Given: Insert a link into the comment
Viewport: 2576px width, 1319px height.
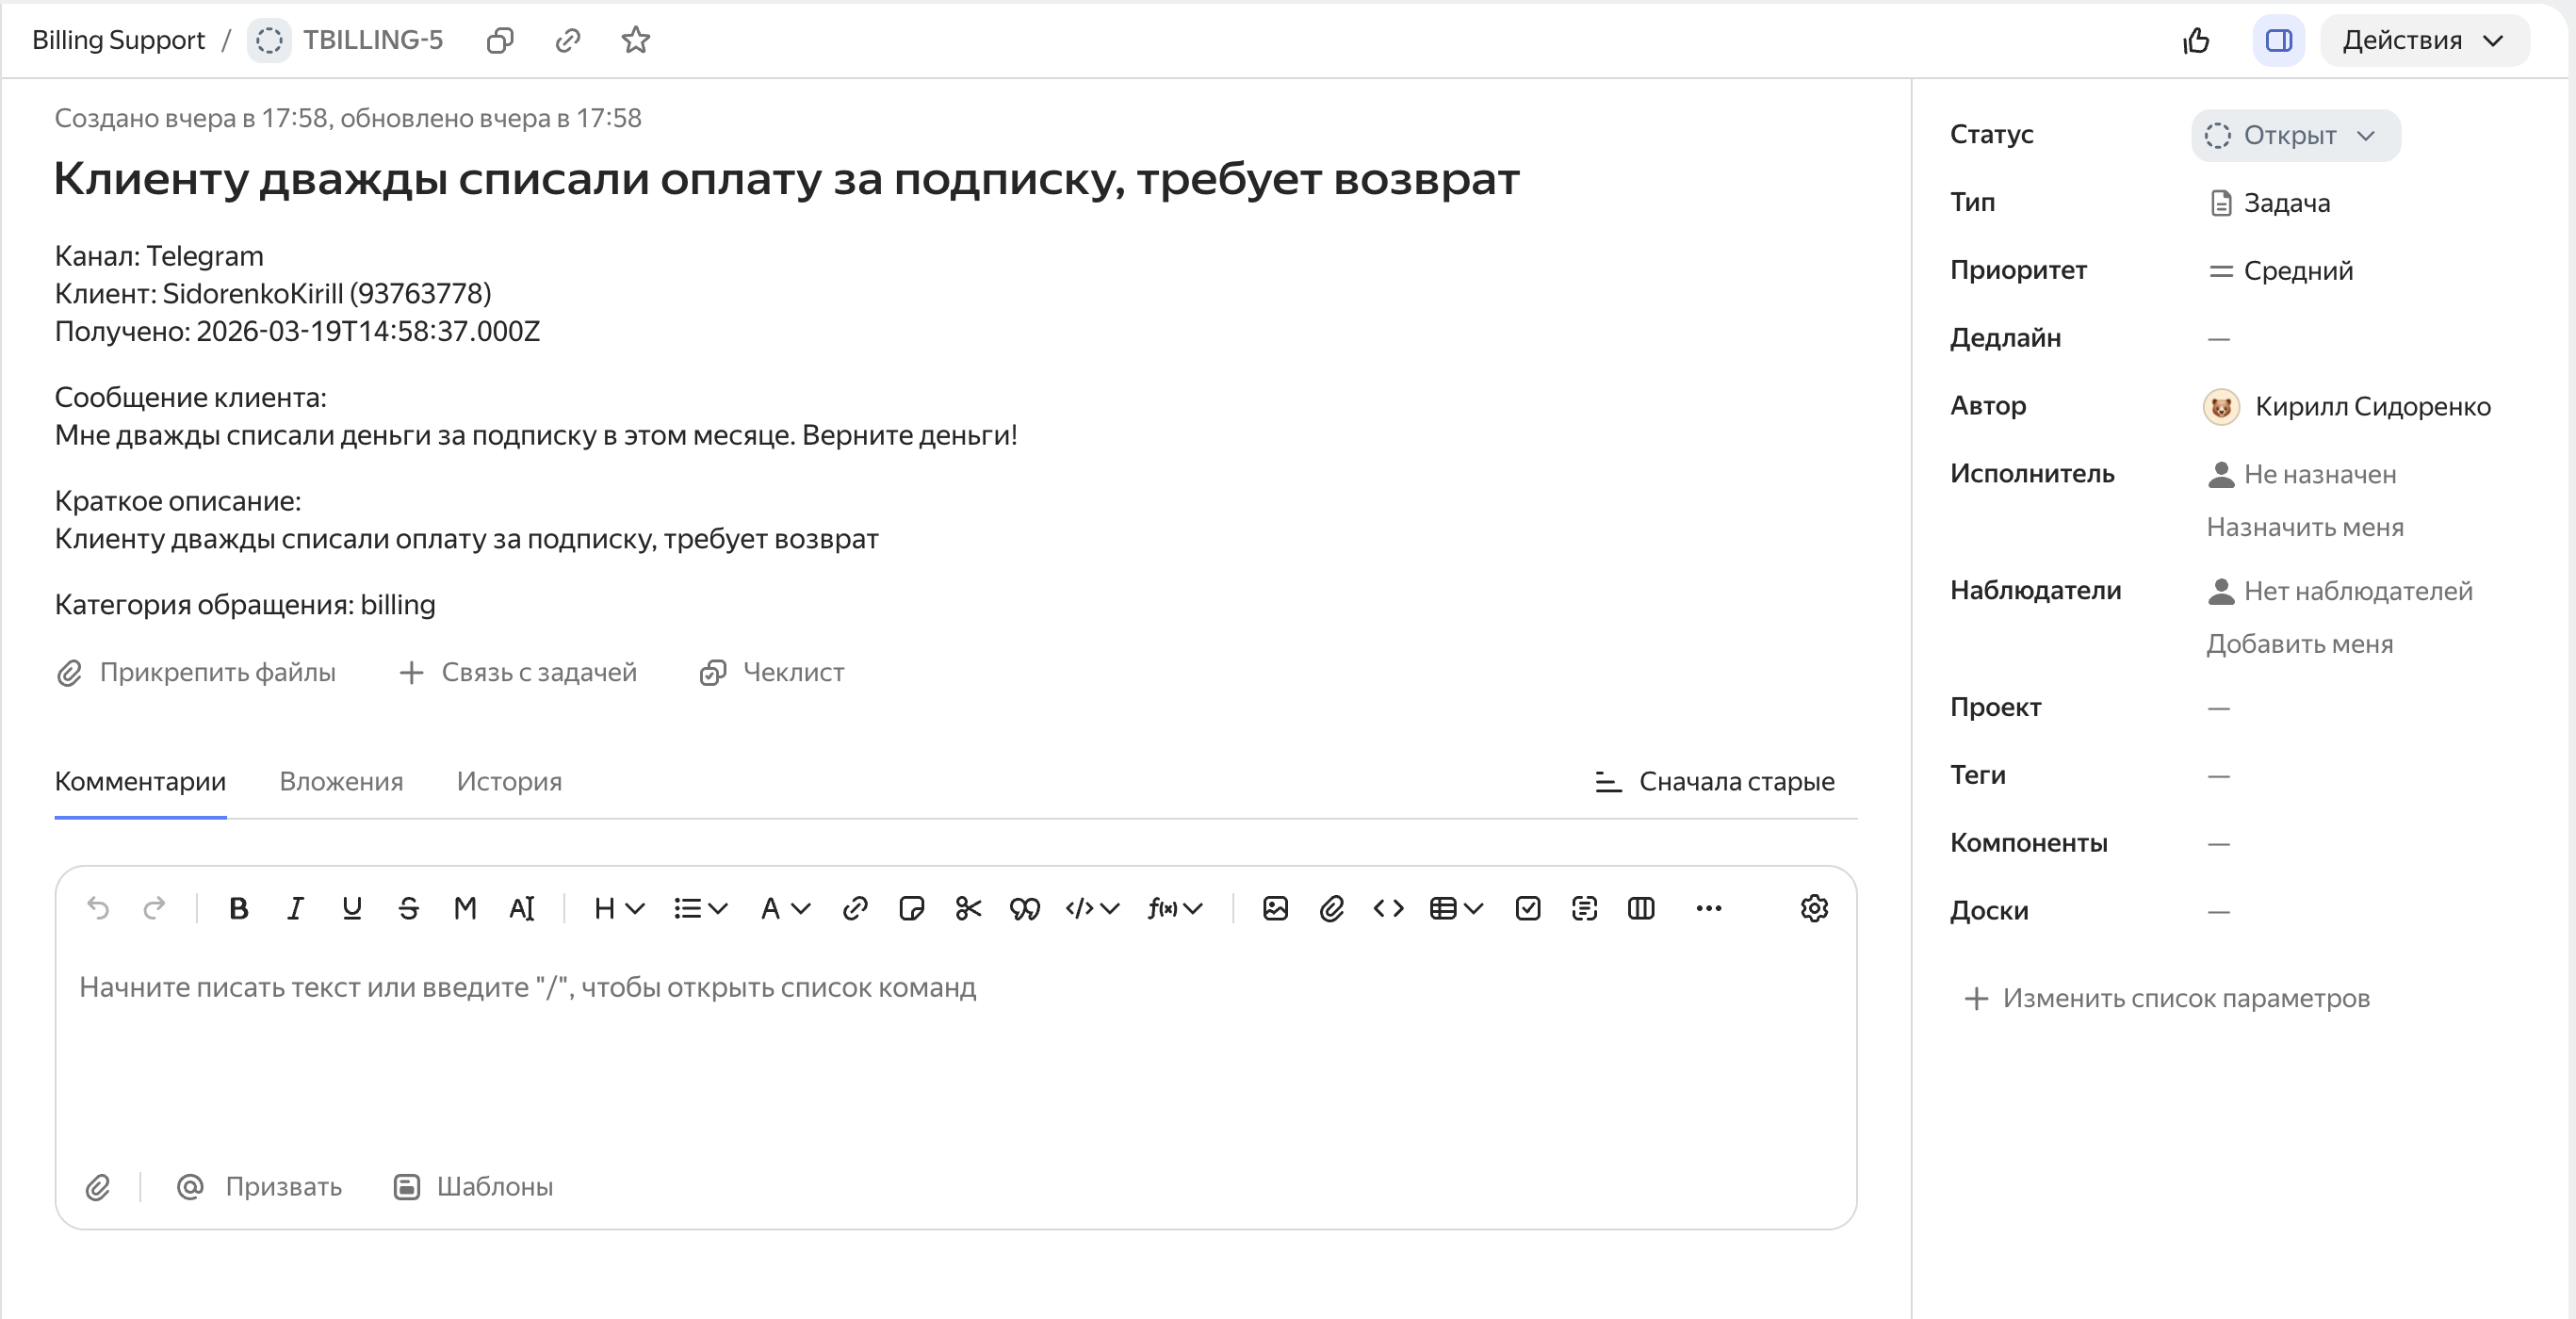Looking at the screenshot, I should pos(854,908).
